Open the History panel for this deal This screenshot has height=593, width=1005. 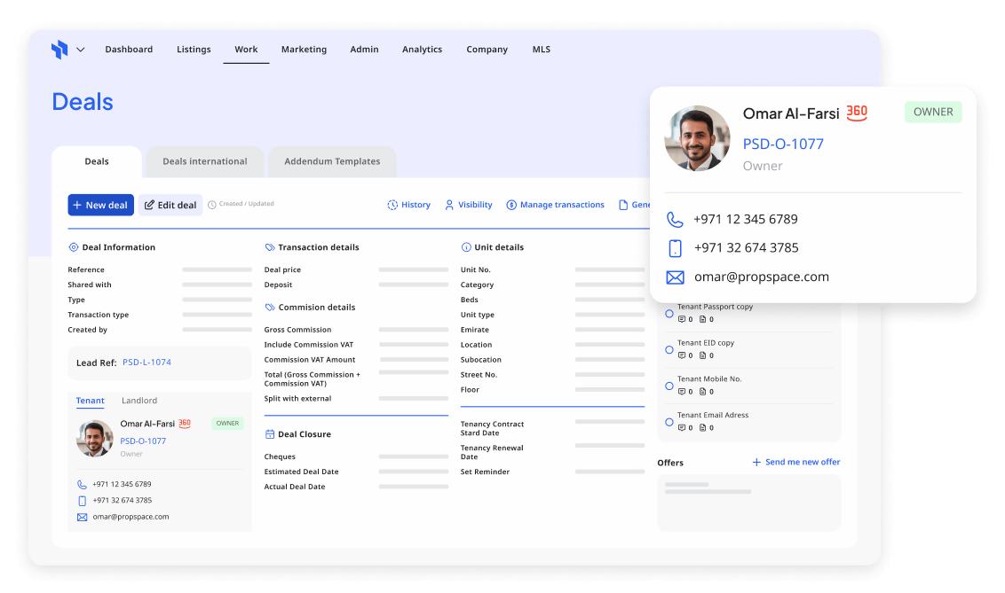[x=408, y=205]
